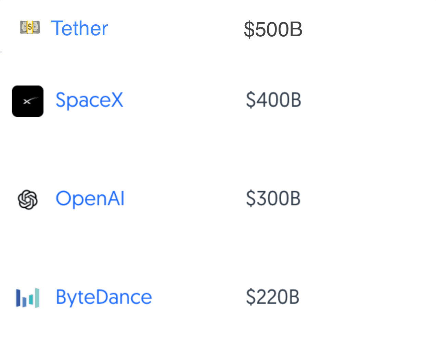436x338 pixels.
Task: Select the $500B valuation text
Action: pyautogui.click(x=273, y=30)
